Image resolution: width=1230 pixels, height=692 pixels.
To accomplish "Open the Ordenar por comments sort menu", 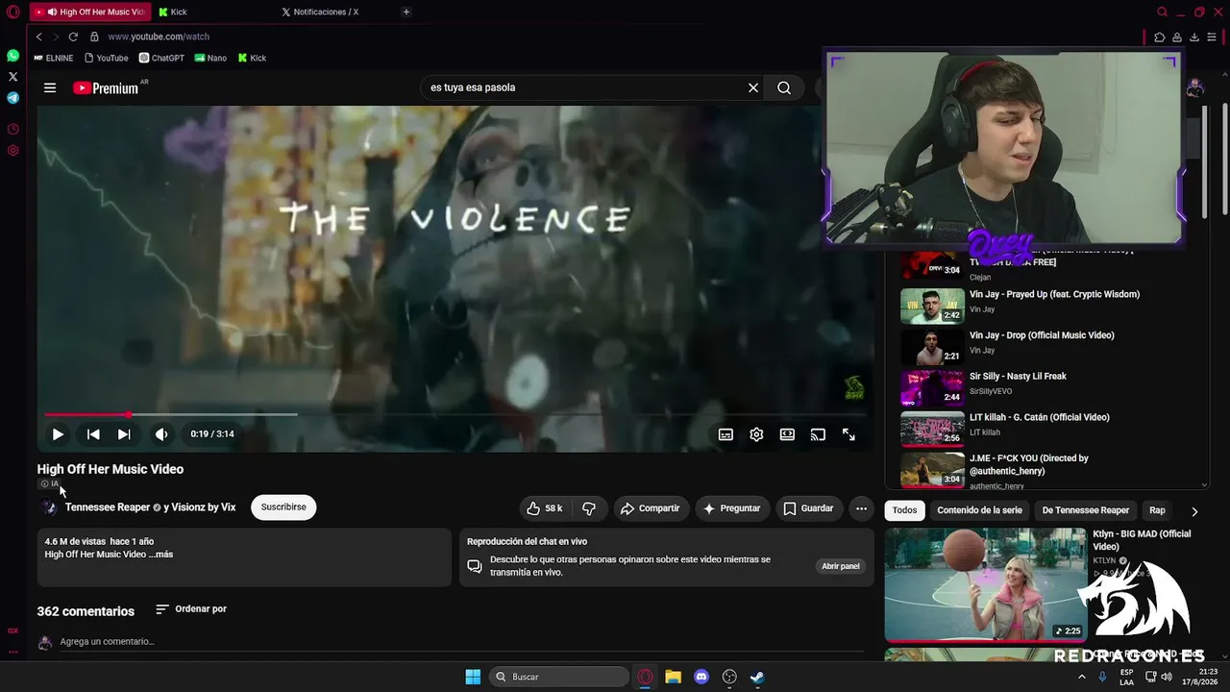I will point(191,609).
